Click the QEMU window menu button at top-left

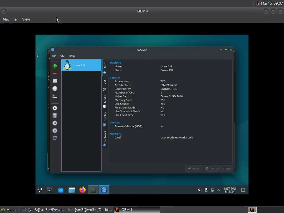coord(3,11)
